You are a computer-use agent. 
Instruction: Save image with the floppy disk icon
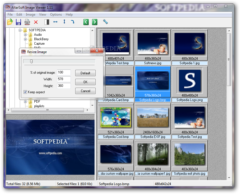[18, 22]
